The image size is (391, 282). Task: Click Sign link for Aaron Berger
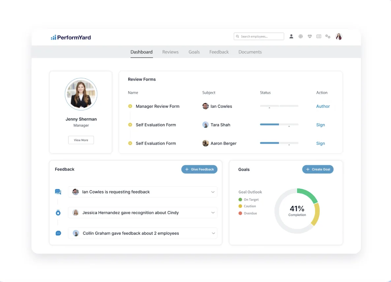click(x=320, y=143)
